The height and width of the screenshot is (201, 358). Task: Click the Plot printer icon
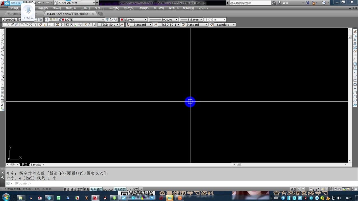tap(34, 3)
